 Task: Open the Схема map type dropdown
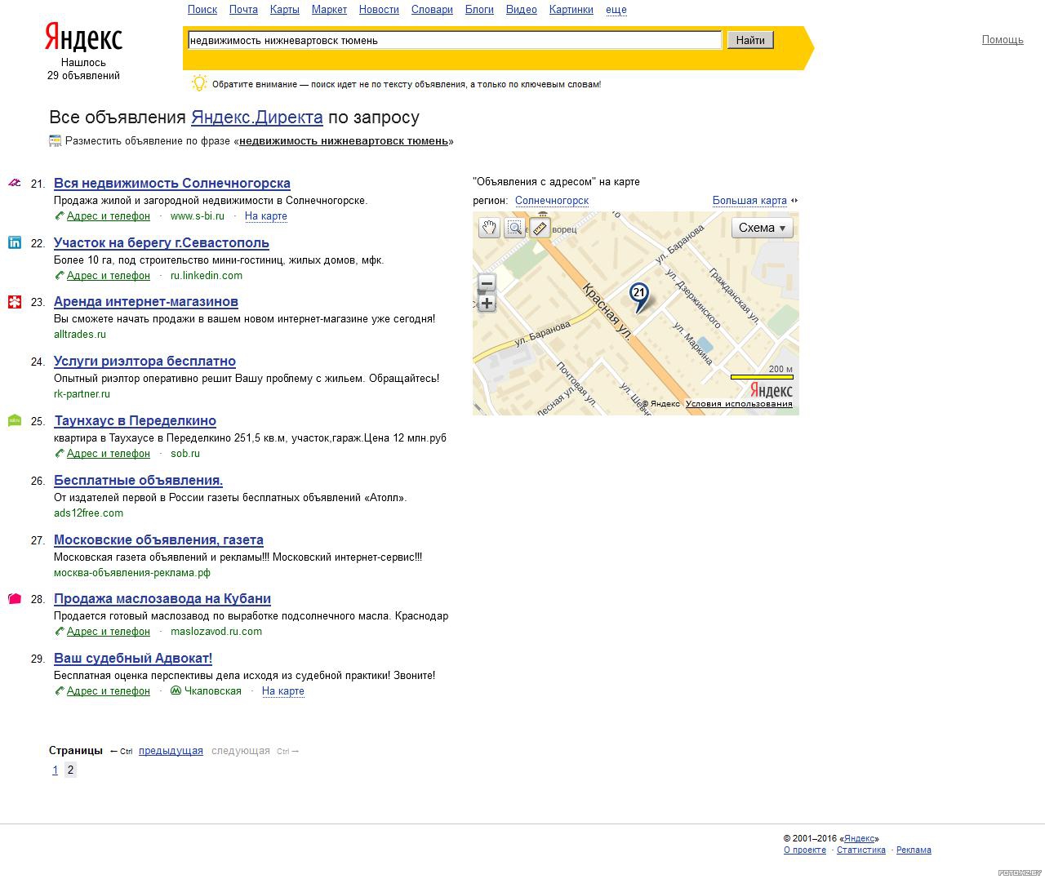763,228
